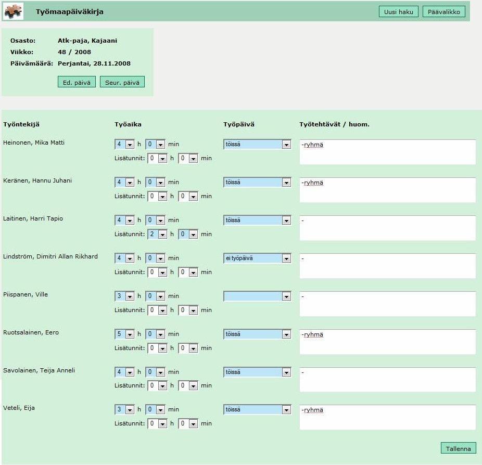The height and width of the screenshot is (465, 482).
Task: Click the department text 'Atk-paja, Kajaani'
Action: (x=87, y=41)
